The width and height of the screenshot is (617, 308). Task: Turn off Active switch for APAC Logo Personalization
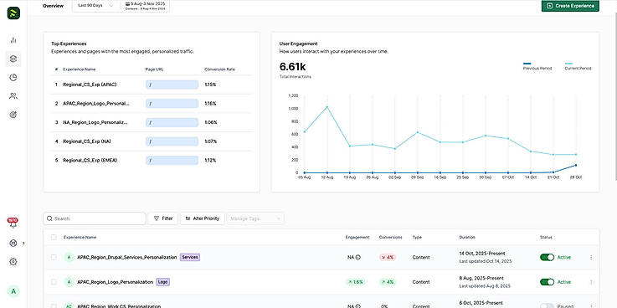[x=547, y=282]
